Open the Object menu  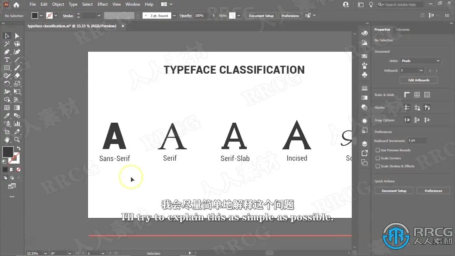[x=58, y=4]
